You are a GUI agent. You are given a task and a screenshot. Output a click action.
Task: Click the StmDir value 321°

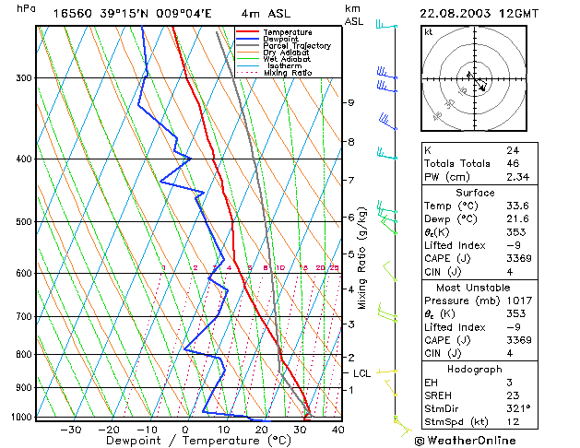point(518,408)
